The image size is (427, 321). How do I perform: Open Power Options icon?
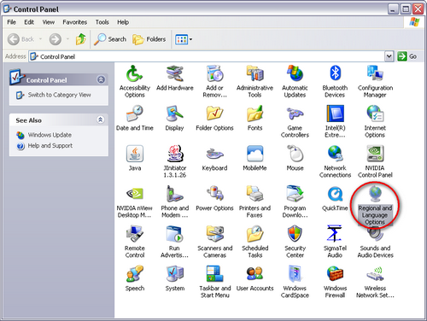click(214, 194)
